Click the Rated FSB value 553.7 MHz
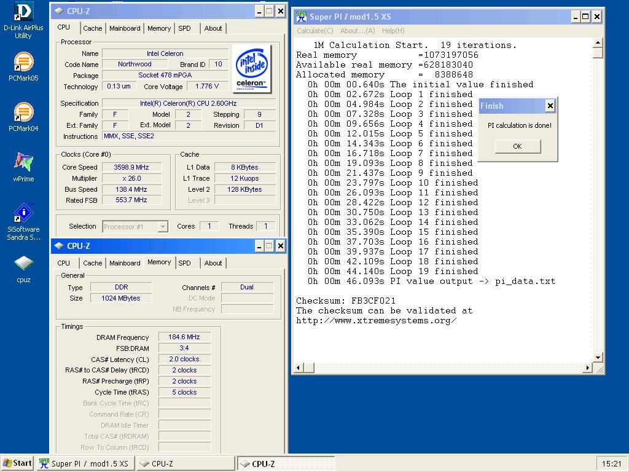Image resolution: width=629 pixels, height=472 pixels. [131, 200]
